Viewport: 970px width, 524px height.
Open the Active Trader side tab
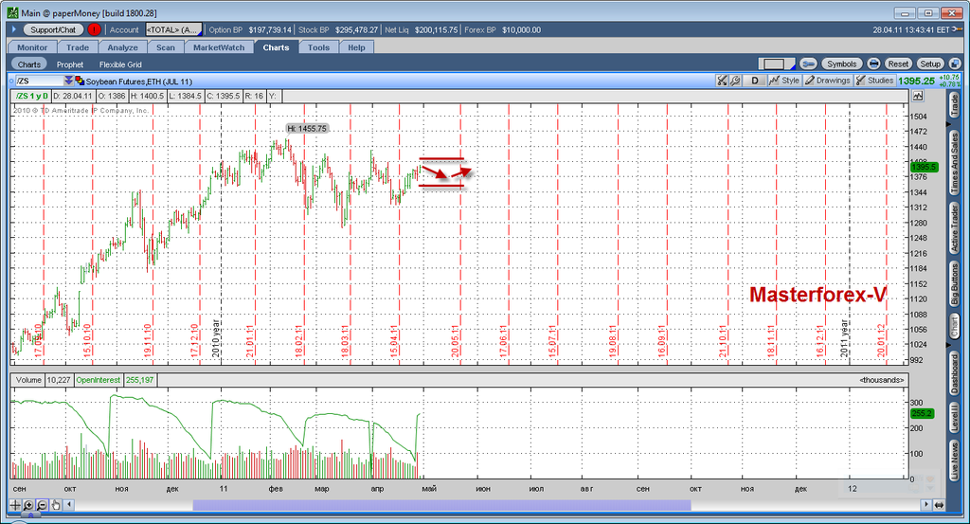955,227
